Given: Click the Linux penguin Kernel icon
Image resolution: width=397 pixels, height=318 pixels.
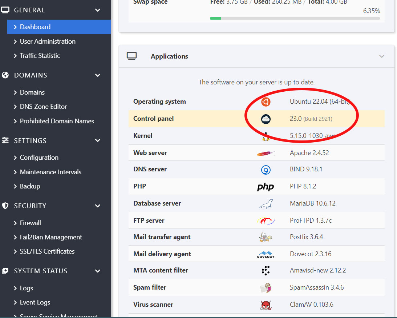Looking at the screenshot, I should pos(266,136).
